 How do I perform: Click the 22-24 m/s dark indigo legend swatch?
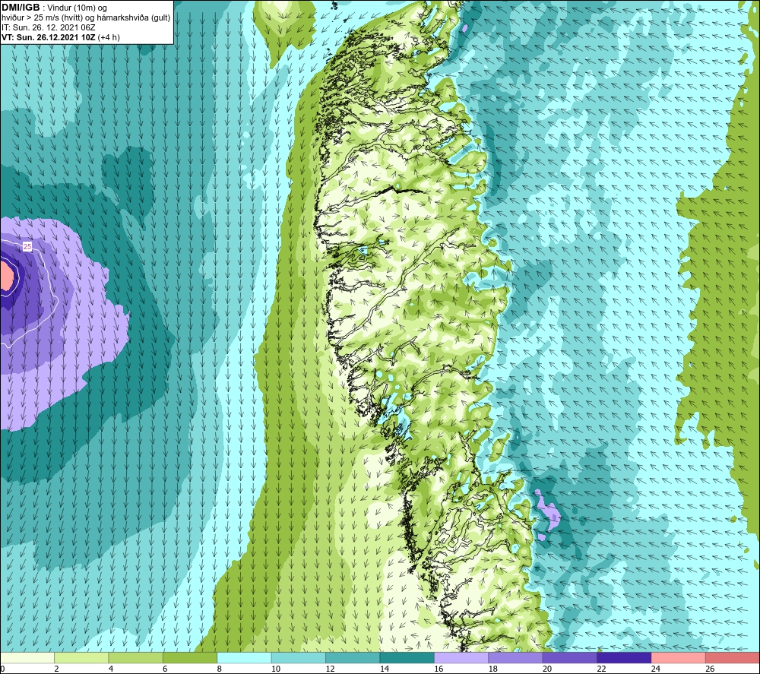[x=624, y=658]
